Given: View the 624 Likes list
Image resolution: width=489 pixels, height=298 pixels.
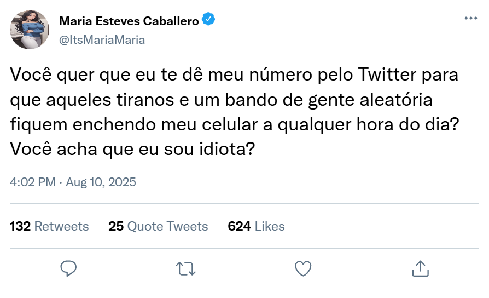Looking at the screenshot, I should (x=256, y=226).
